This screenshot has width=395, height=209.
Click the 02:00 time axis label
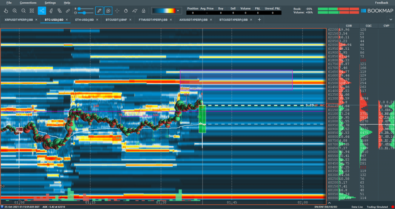(302, 202)
